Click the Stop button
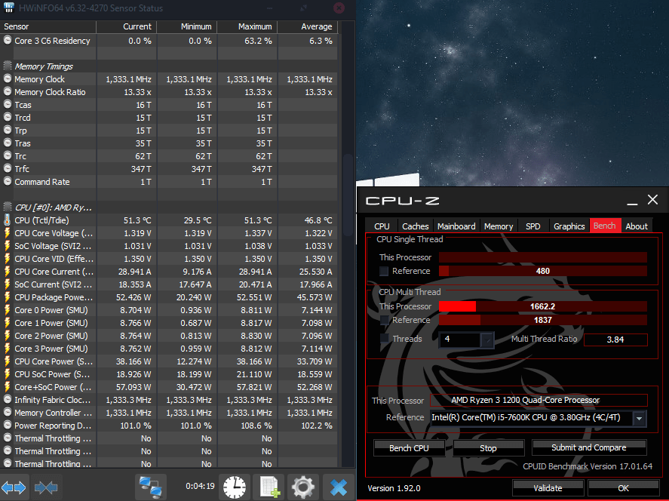 488,448
